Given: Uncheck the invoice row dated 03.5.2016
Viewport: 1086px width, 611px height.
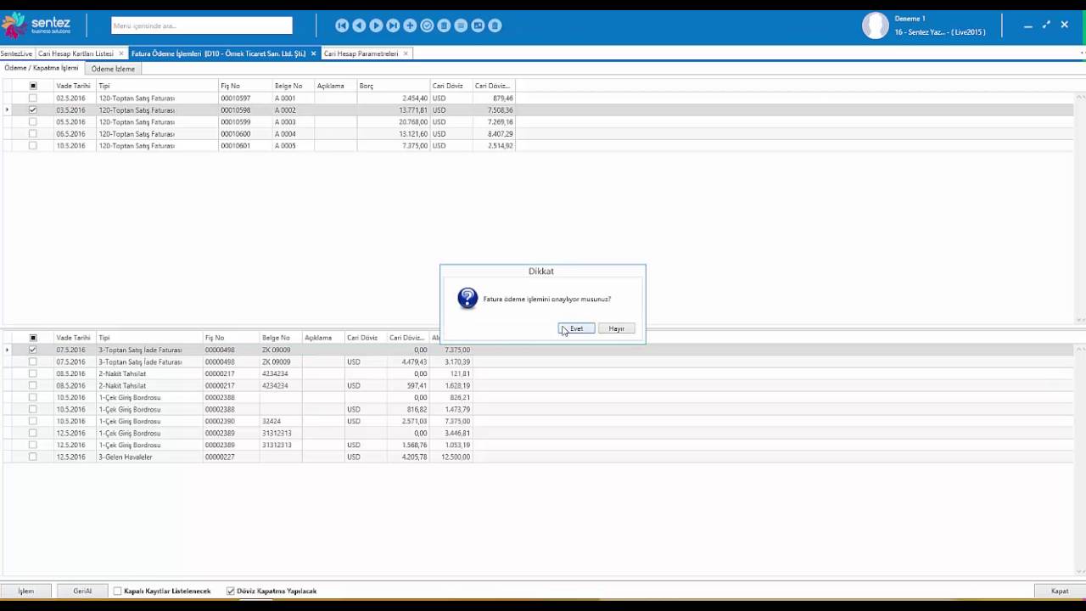Looking at the screenshot, I should coord(33,109).
